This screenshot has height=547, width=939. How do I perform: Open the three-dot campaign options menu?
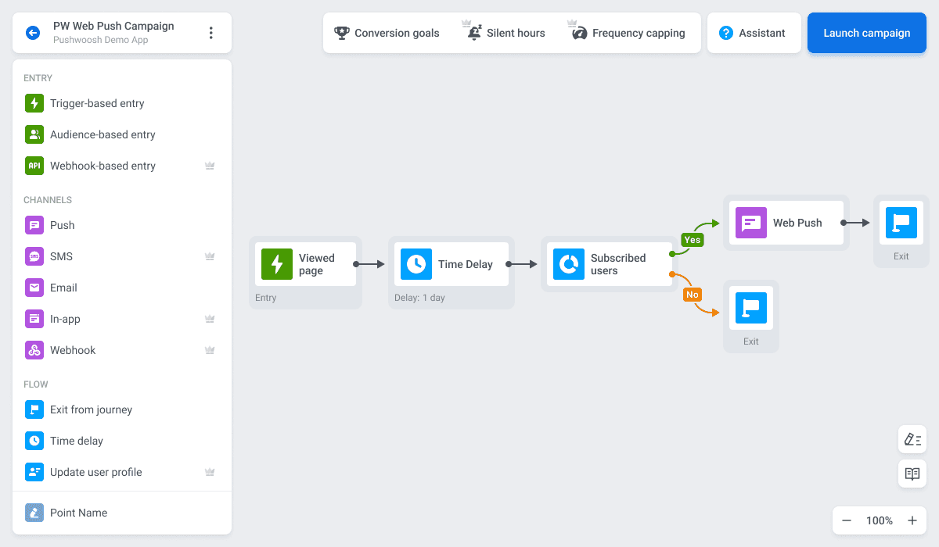(210, 32)
